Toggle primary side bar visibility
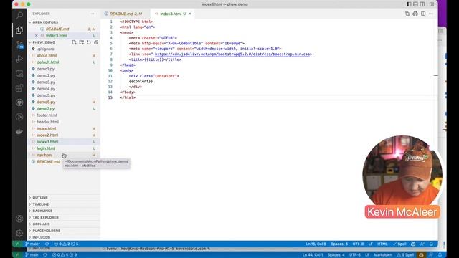Image resolution: width=459 pixels, height=258 pixels. (409, 4)
